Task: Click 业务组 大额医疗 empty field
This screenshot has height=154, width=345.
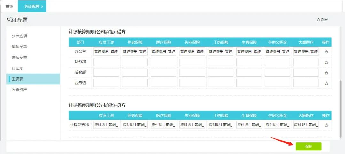Action: click(x=306, y=83)
